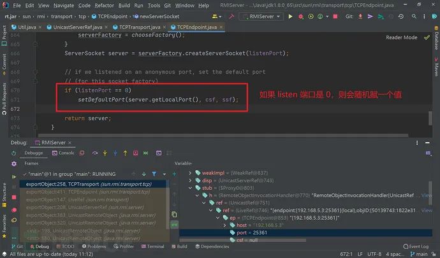Screen dimensions: 440x258
Task: Click Run to Cursor icon
Action: pyautogui.click(x=145, y=153)
